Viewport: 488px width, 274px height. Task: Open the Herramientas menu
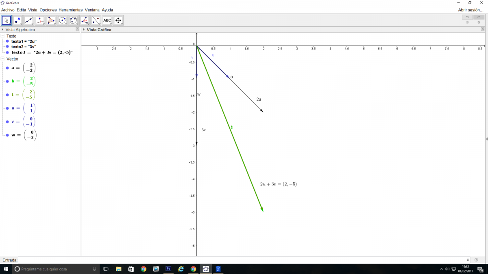[70, 10]
